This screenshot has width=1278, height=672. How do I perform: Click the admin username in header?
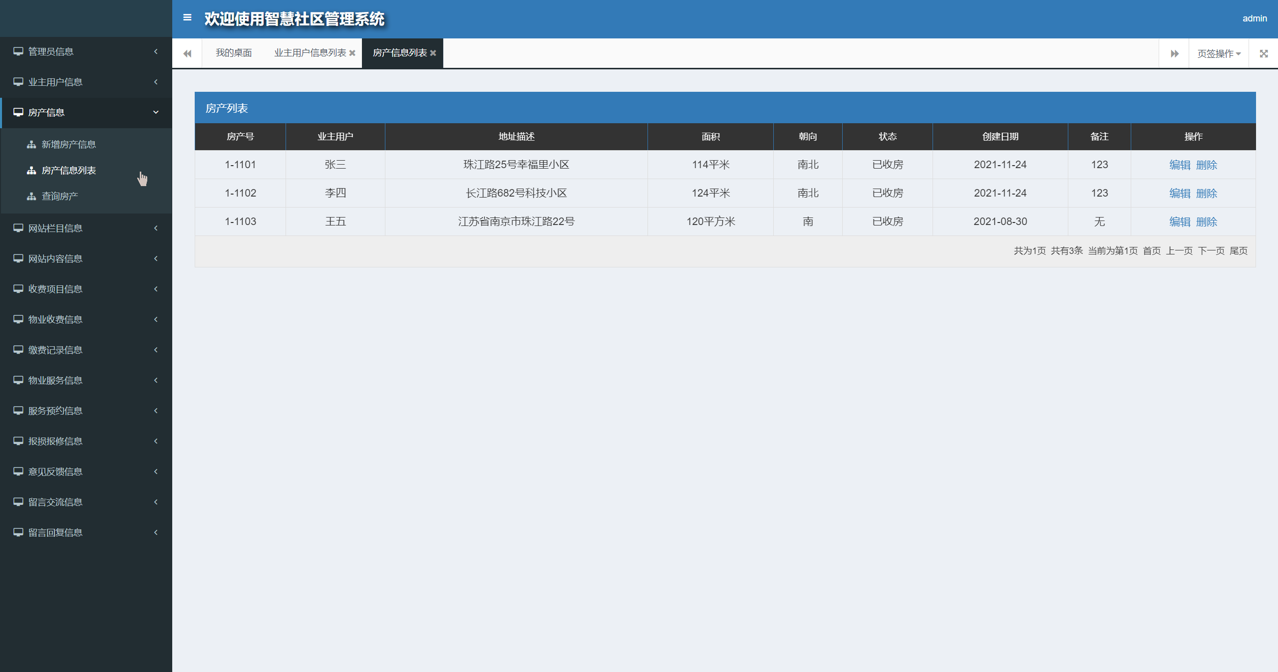tap(1255, 18)
